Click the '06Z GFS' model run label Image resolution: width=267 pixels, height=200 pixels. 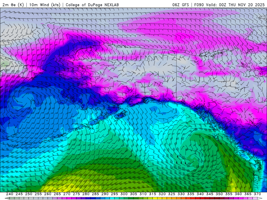[x=181, y=5]
